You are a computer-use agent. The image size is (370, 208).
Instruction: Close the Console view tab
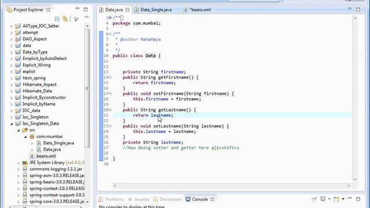[213, 199]
